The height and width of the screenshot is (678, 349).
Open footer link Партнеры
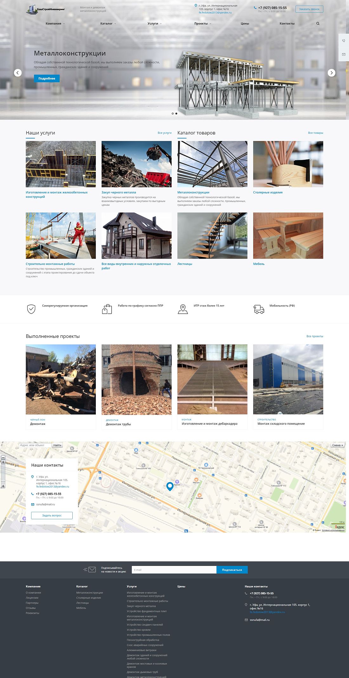pyautogui.click(x=32, y=603)
